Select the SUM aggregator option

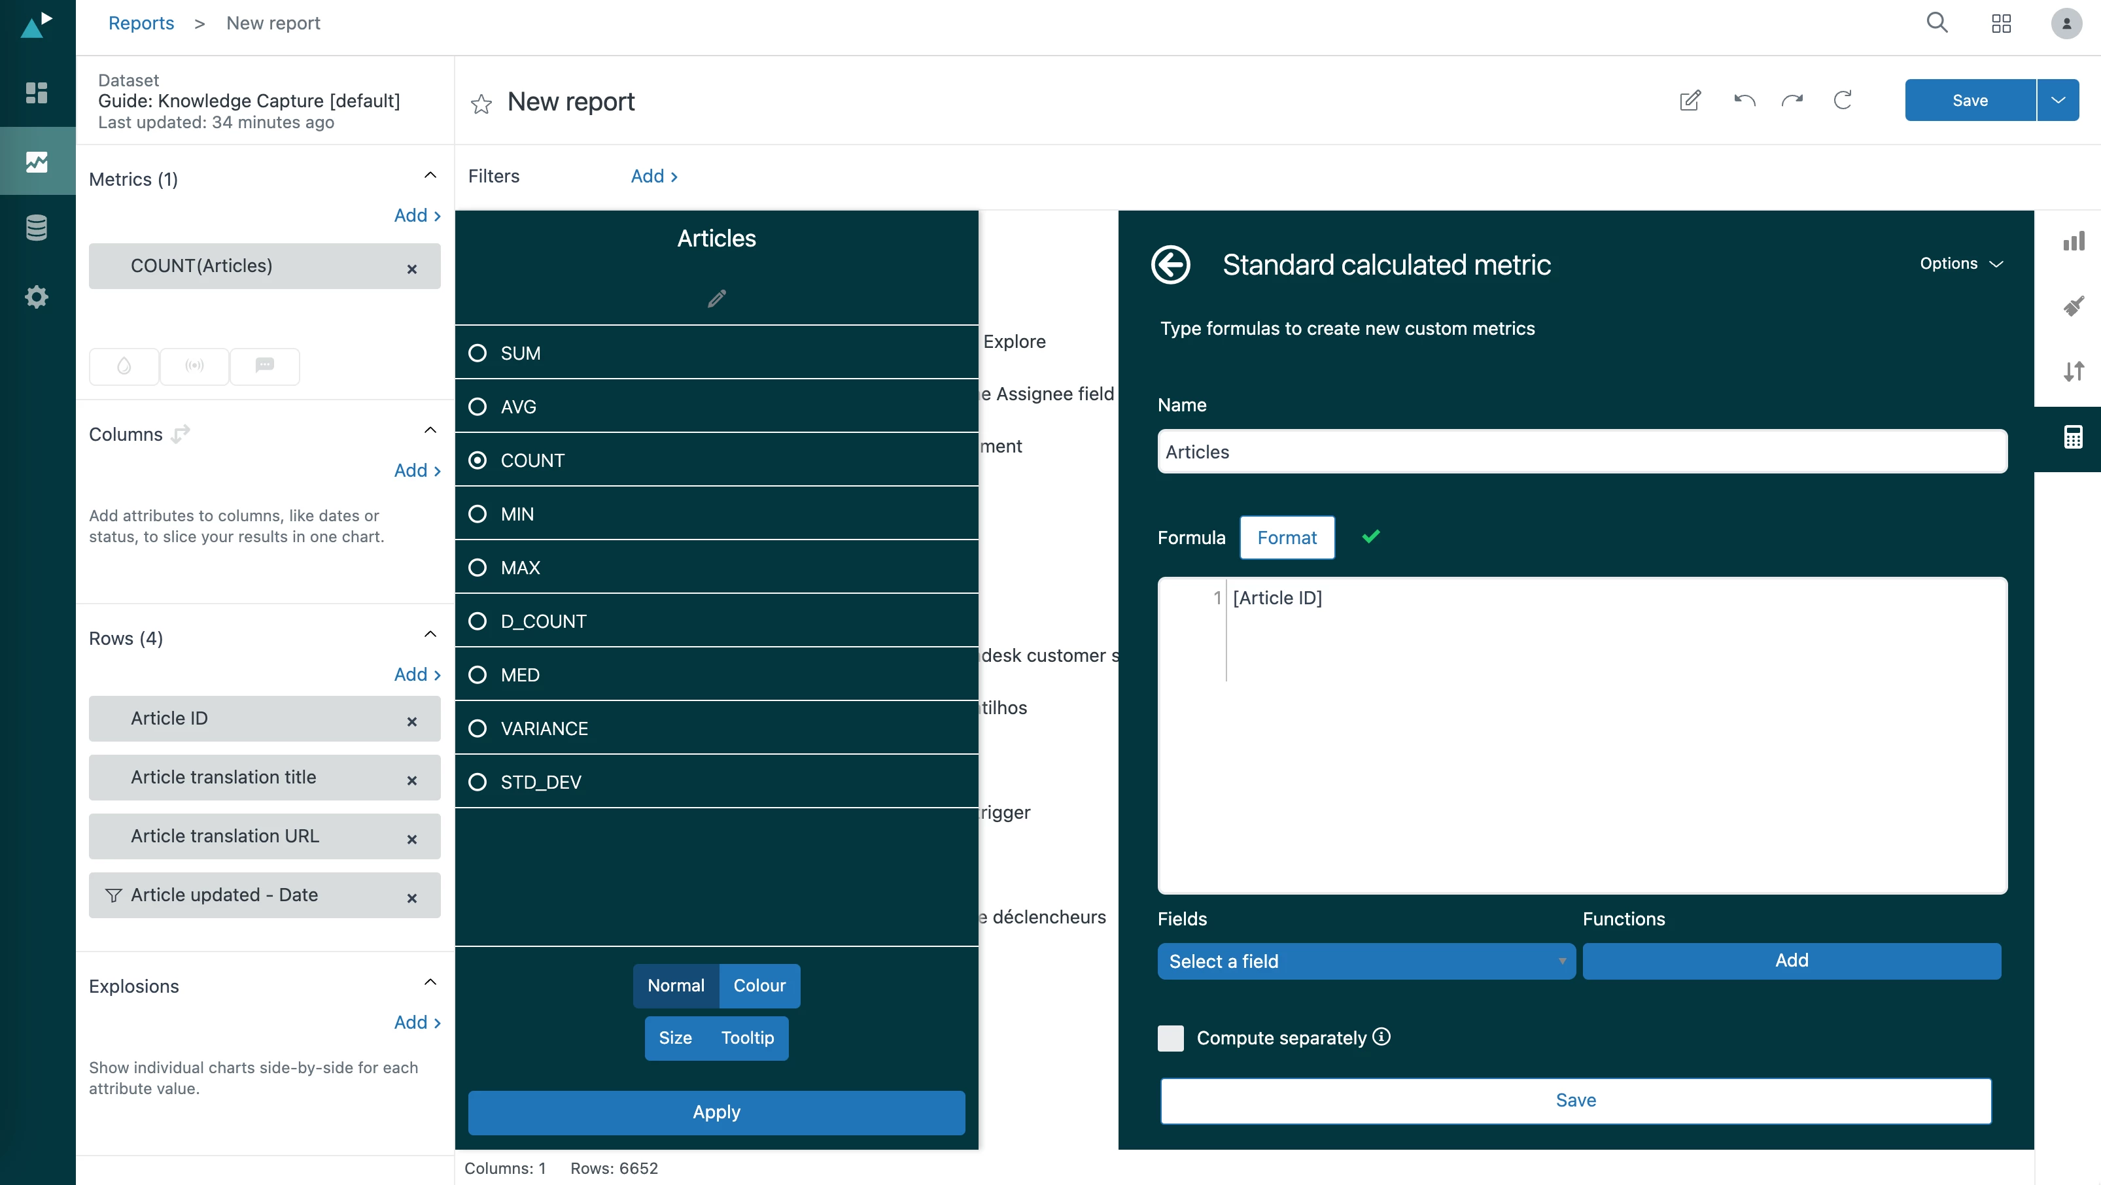(478, 353)
